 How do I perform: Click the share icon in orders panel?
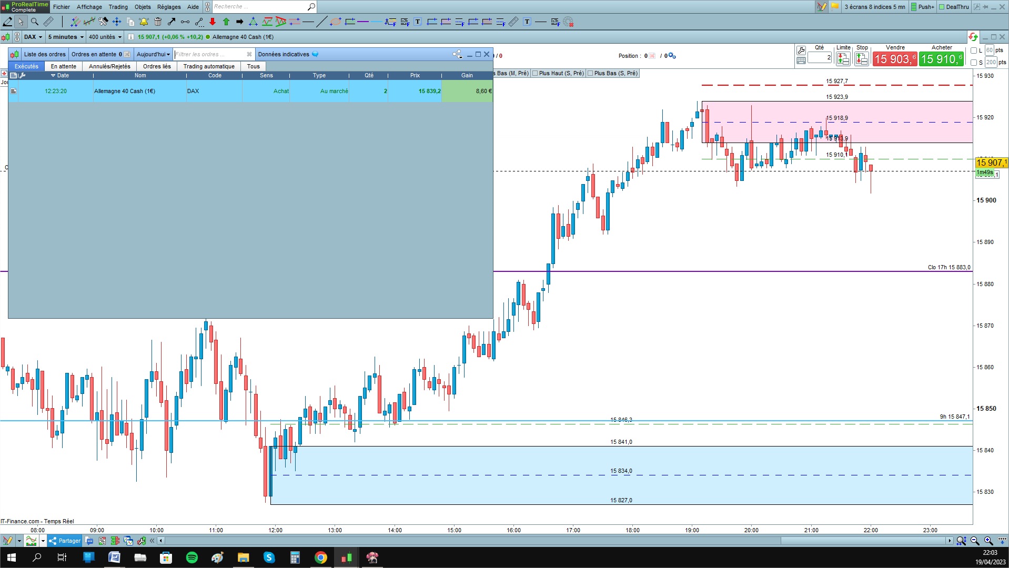point(457,54)
